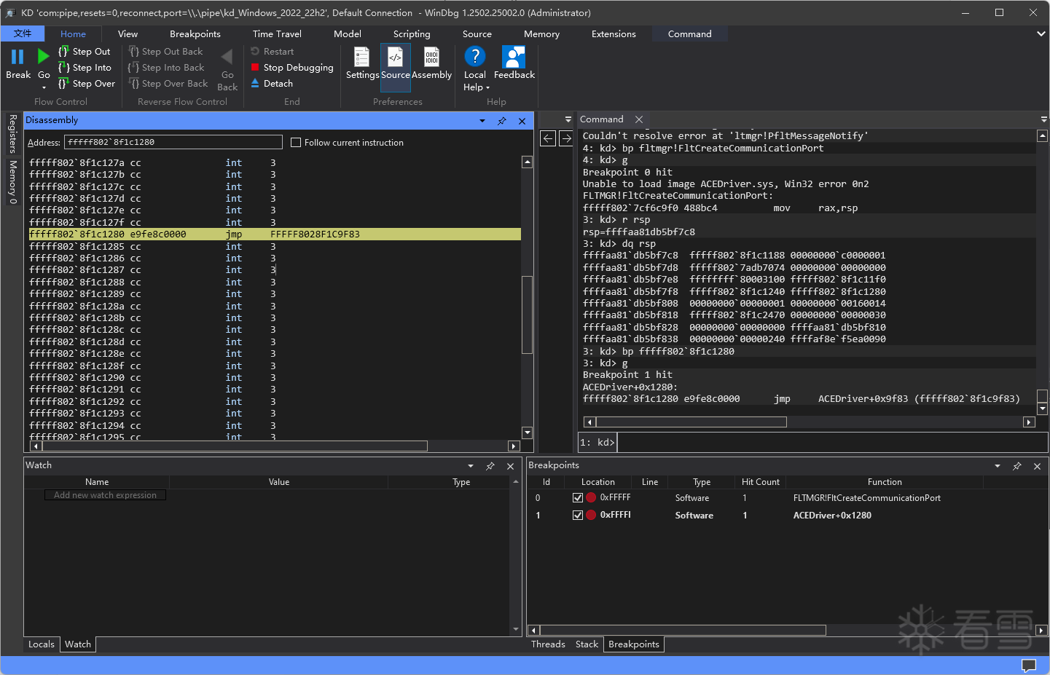Open Breakpoints panel options dropdown arrow
This screenshot has height=675, width=1050.
click(998, 466)
